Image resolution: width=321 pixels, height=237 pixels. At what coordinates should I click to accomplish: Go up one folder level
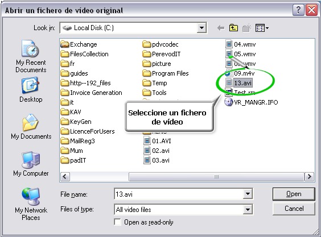point(233,28)
